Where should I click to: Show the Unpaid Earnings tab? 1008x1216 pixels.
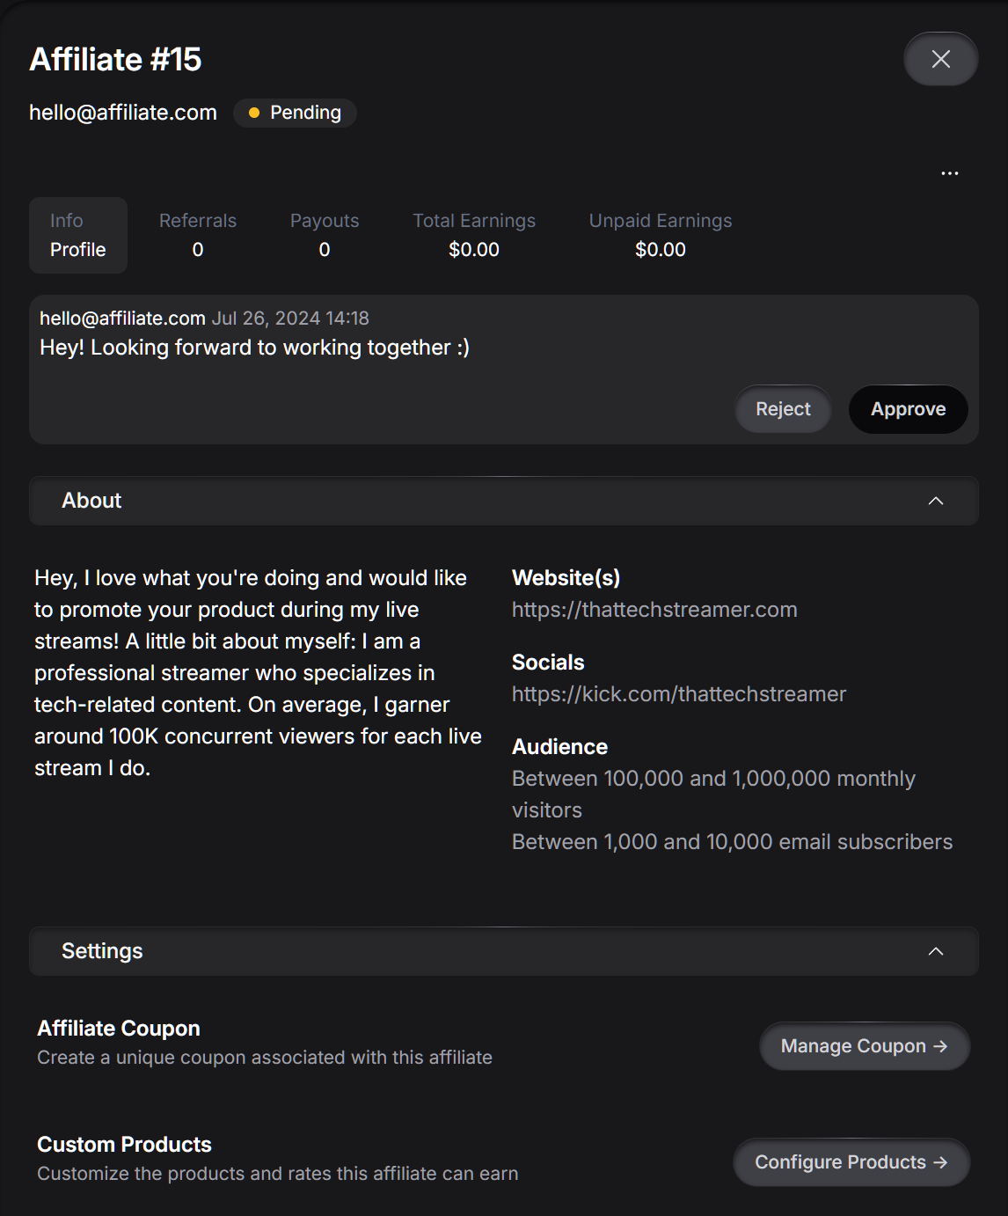tap(660, 235)
